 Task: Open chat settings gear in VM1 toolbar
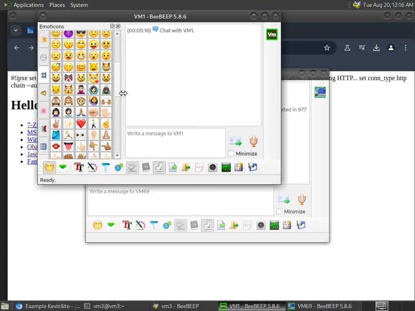(119, 167)
